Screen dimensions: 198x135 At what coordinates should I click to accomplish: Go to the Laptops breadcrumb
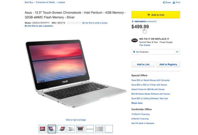(x=61, y=2)
